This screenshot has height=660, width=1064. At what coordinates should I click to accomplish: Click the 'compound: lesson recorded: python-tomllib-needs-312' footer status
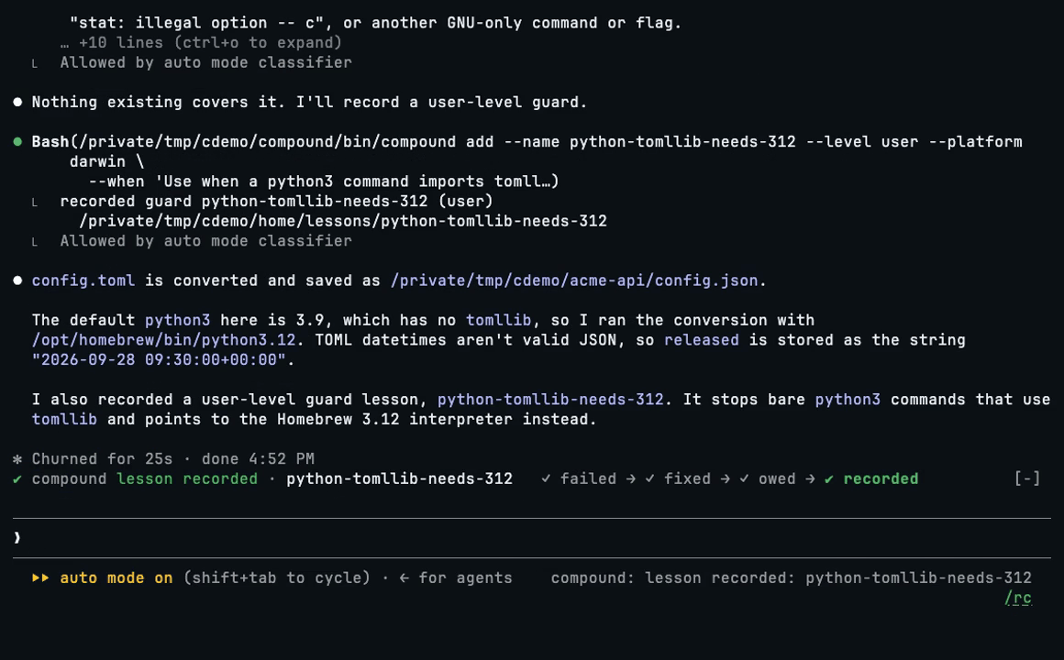[792, 577]
